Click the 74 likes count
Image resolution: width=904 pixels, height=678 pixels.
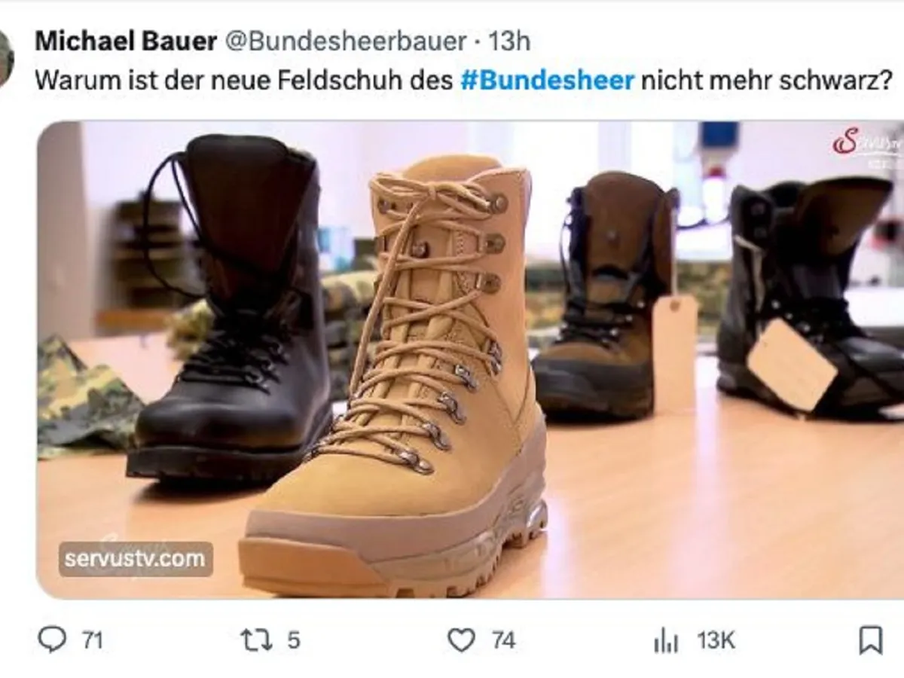point(503,641)
